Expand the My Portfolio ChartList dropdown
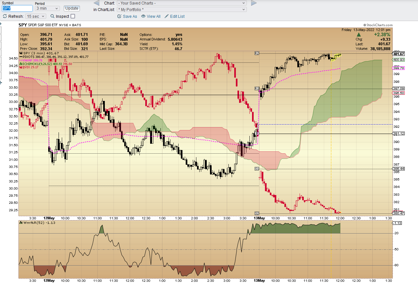418x285 pixels. pos(182,9)
